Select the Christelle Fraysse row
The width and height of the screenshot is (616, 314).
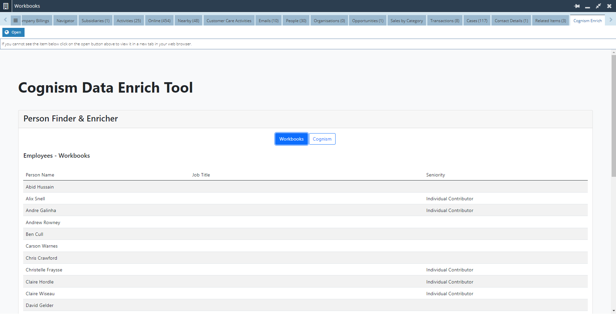point(305,270)
